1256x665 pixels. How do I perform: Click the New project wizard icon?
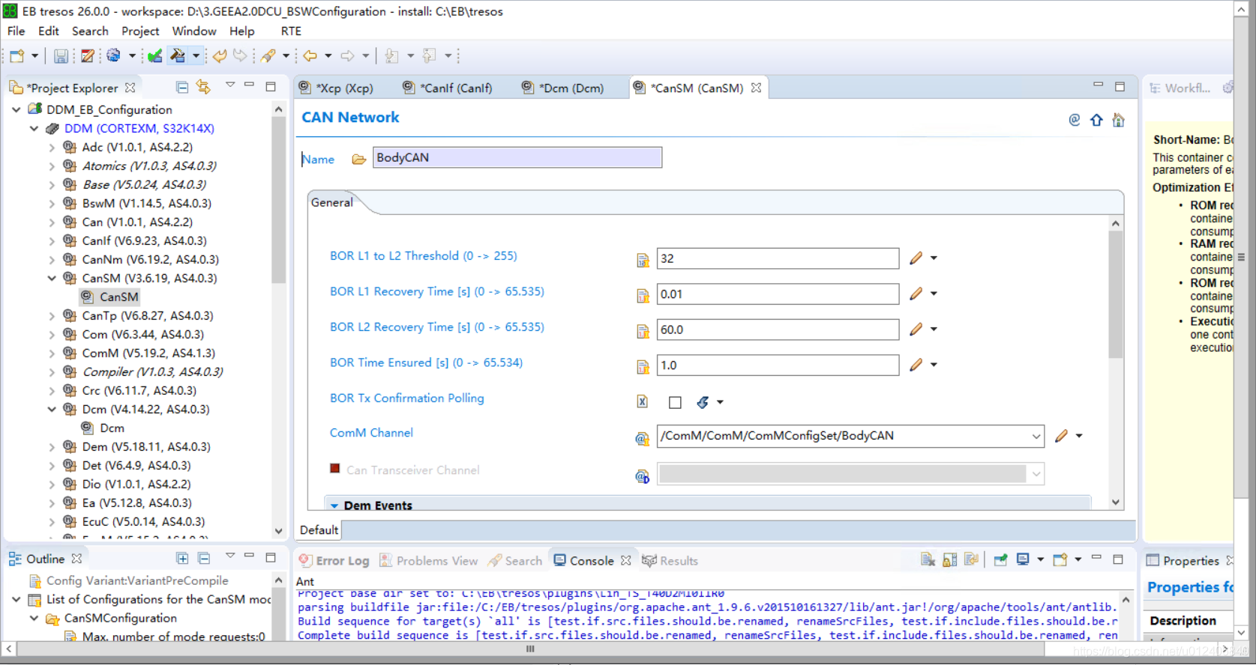17,56
